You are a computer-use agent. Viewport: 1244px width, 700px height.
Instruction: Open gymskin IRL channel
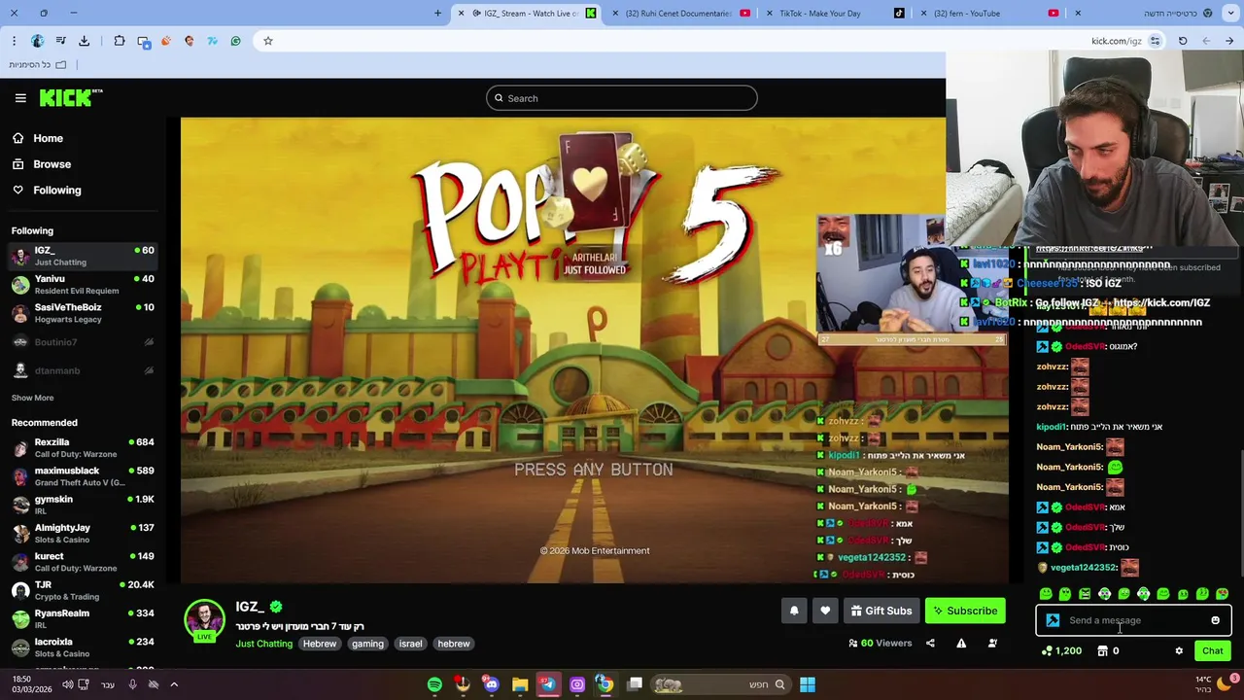coord(83,505)
